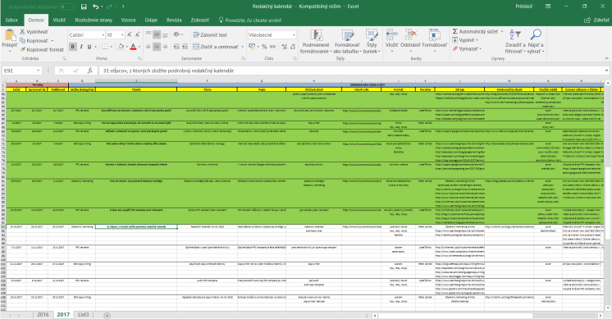
Task: Click Zlúčiť a centrovať
Action: [x=216, y=47]
